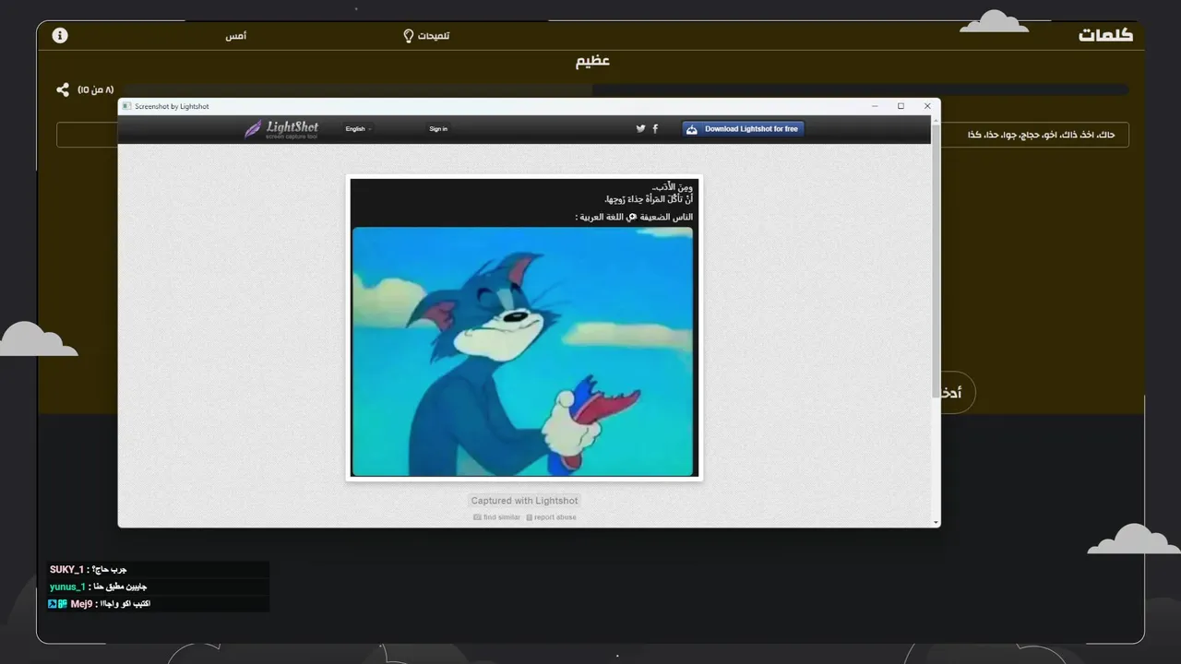Click the Lightshot window title bar icon
This screenshot has width=1181, height=664.
127,106
